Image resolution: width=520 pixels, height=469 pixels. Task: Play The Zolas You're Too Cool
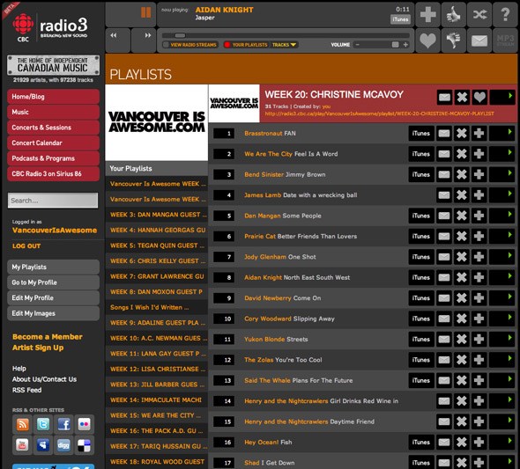(x=502, y=360)
